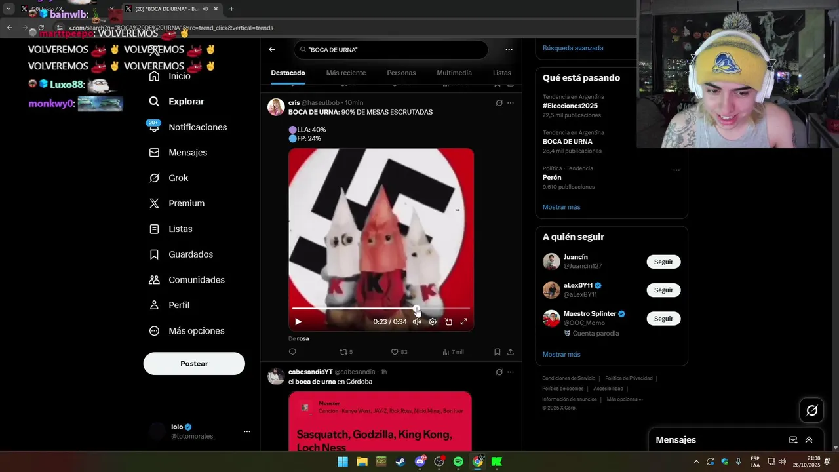Open the Monster song card image
839x472 pixels.
point(380,421)
